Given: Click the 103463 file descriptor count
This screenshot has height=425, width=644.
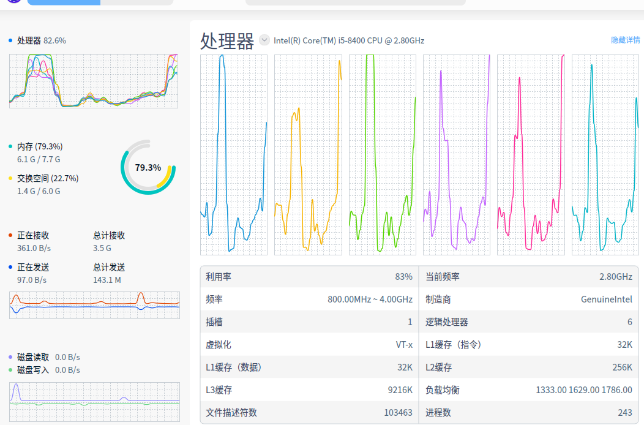Looking at the screenshot, I should tap(398, 412).
